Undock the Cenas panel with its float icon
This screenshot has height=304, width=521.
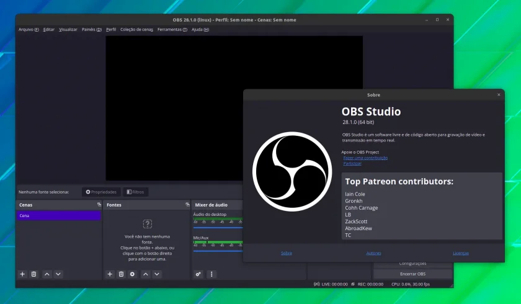pyautogui.click(x=99, y=205)
